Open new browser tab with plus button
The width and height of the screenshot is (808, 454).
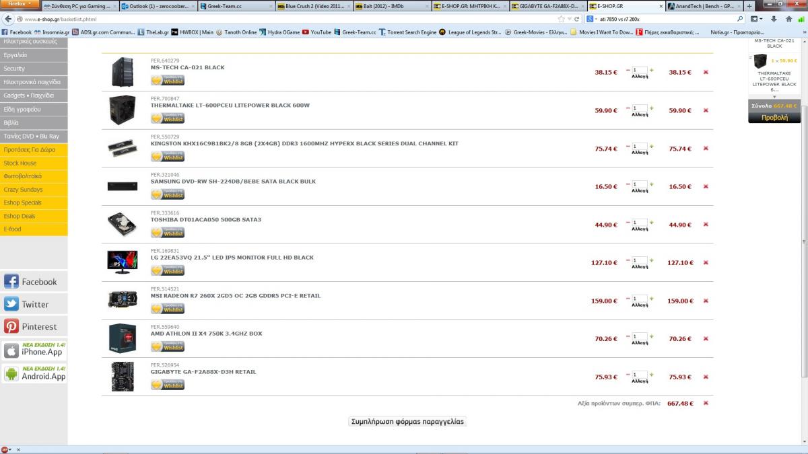749,6
